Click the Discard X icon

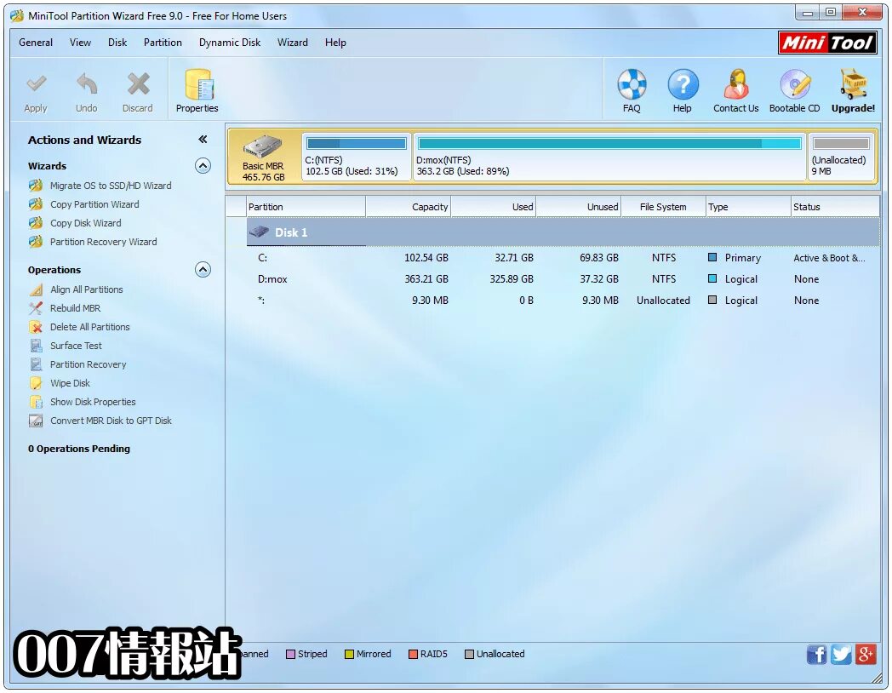tap(138, 84)
